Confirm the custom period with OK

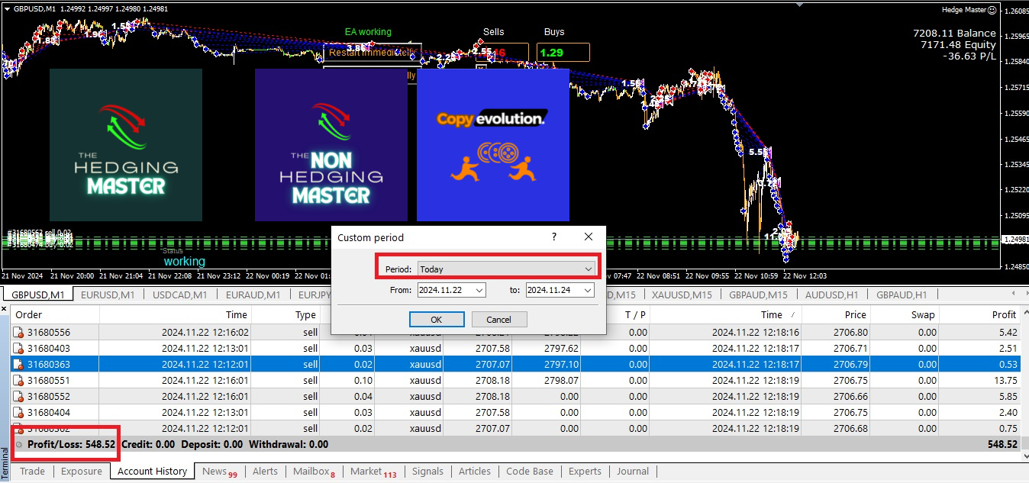click(437, 320)
